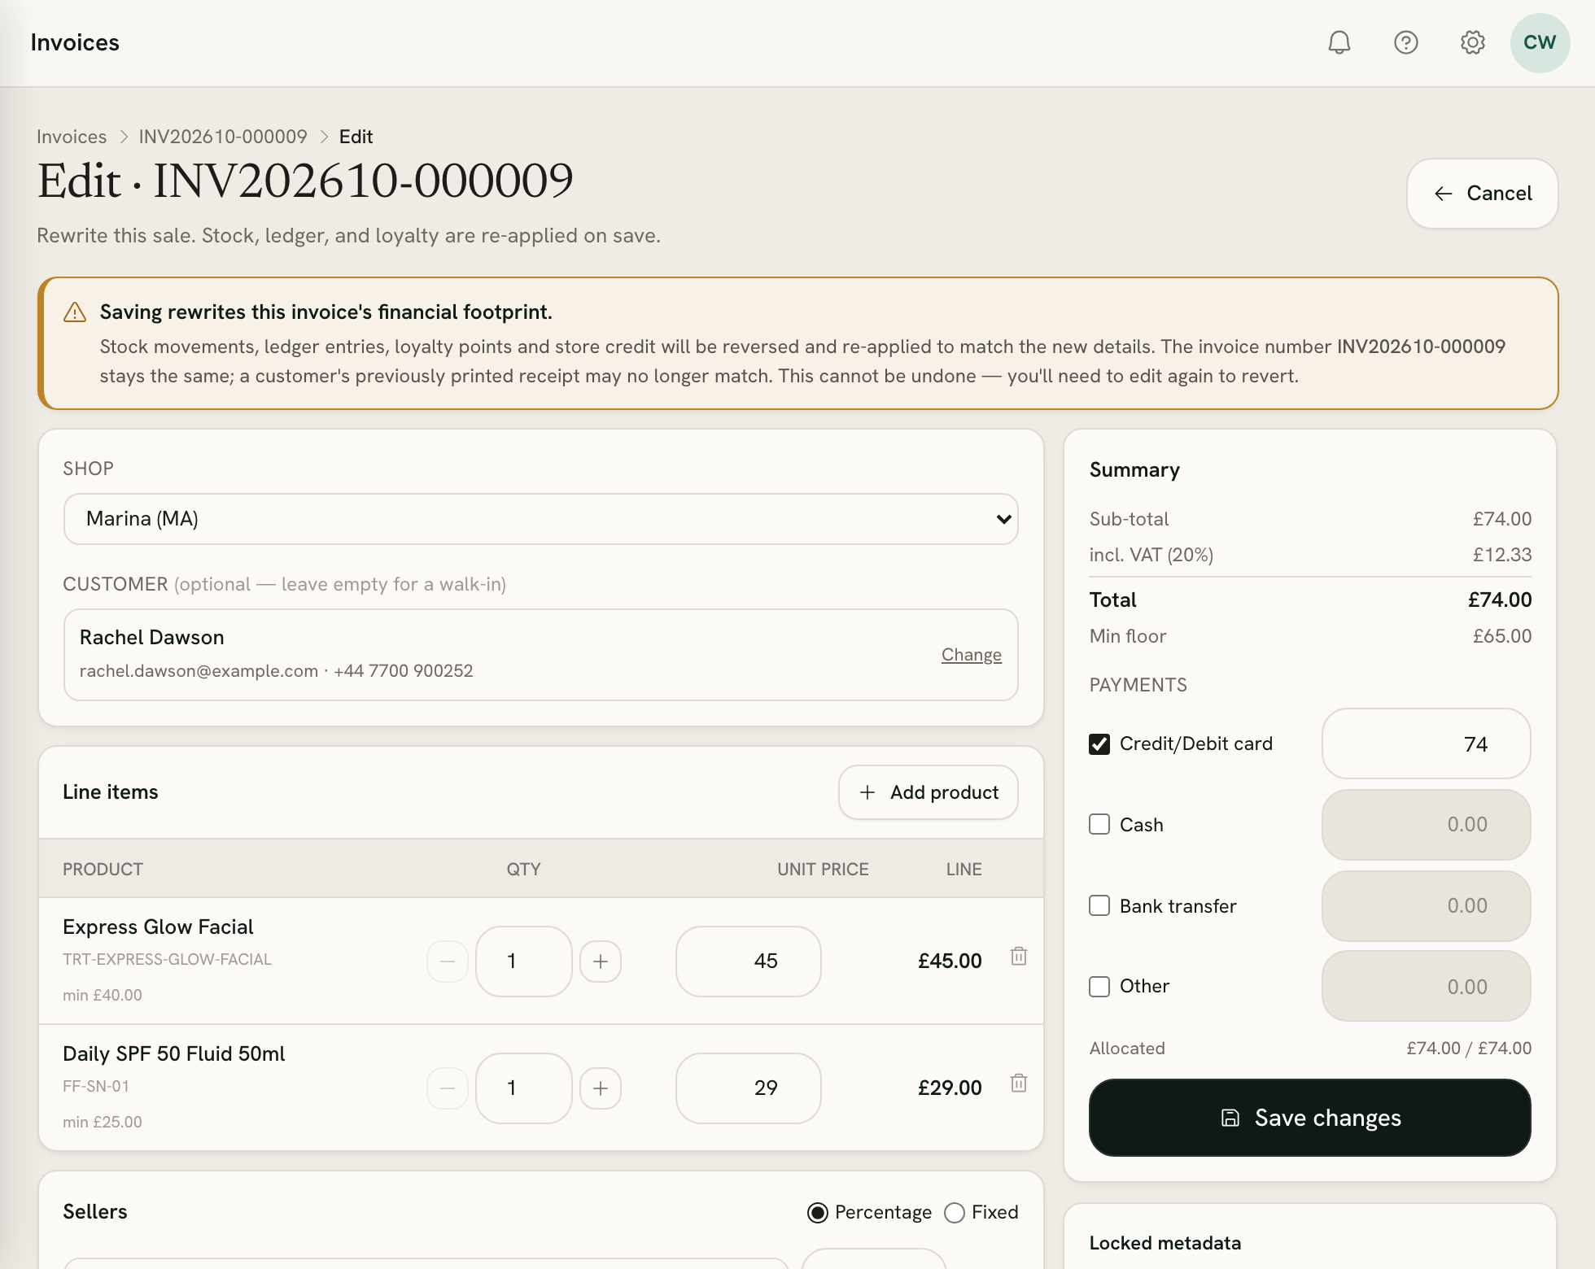
Task: Click the min £40.00 label
Action: point(103,995)
